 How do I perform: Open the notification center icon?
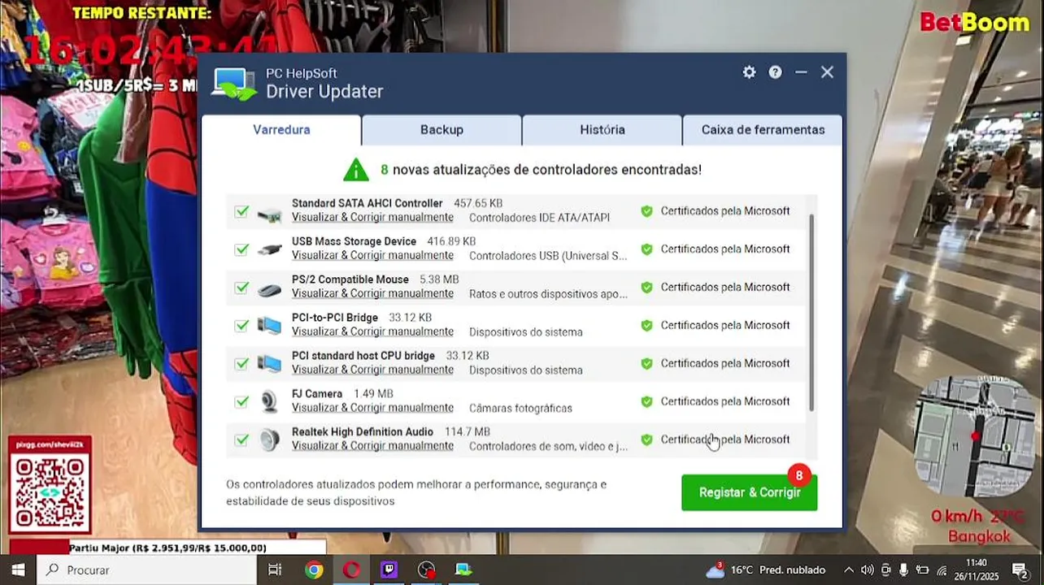coord(1020,570)
